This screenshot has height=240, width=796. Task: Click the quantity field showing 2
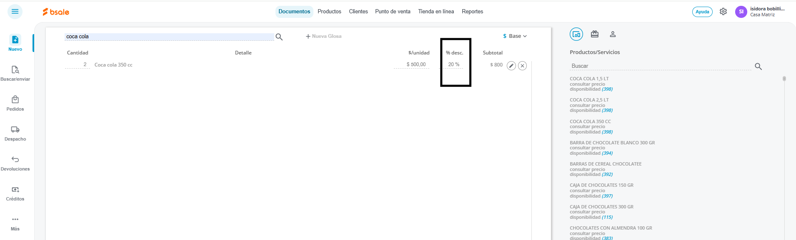78,64
